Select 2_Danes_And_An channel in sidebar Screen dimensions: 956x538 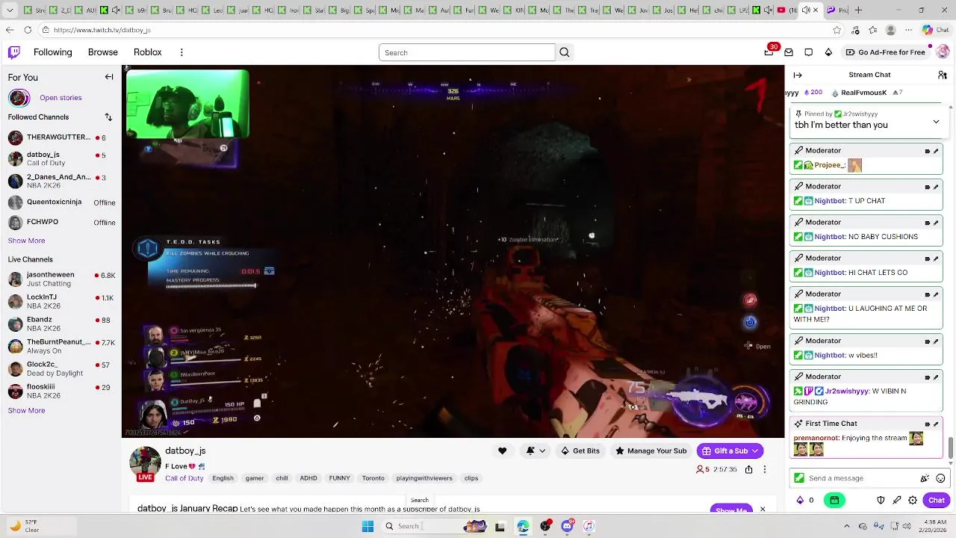coord(61,182)
